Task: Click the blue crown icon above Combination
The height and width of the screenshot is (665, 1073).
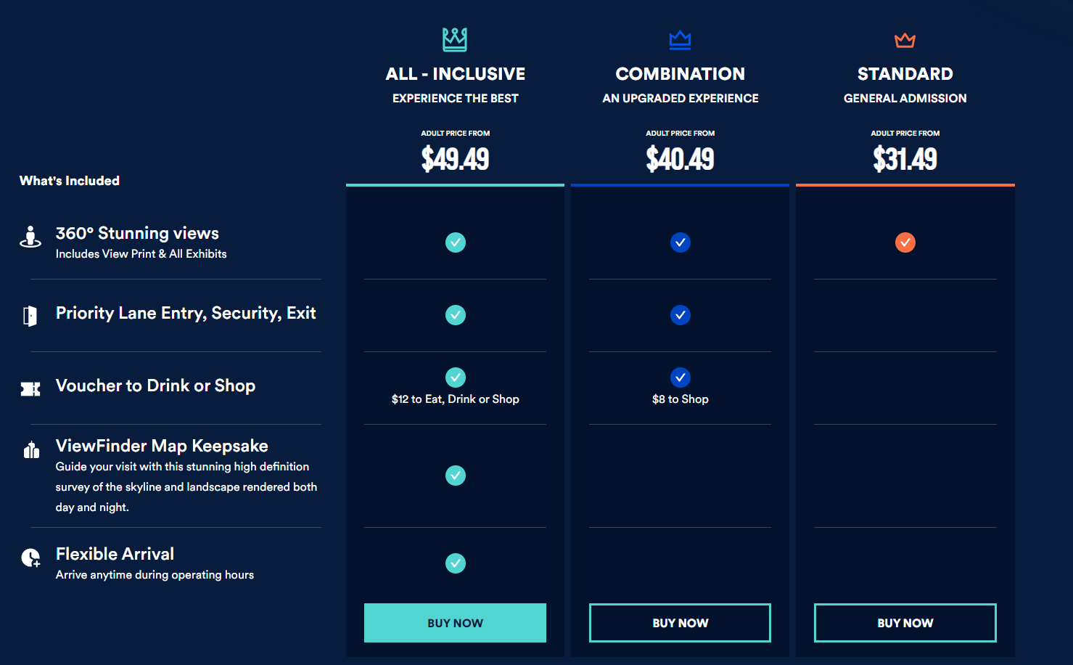Action: pos(680,40)
